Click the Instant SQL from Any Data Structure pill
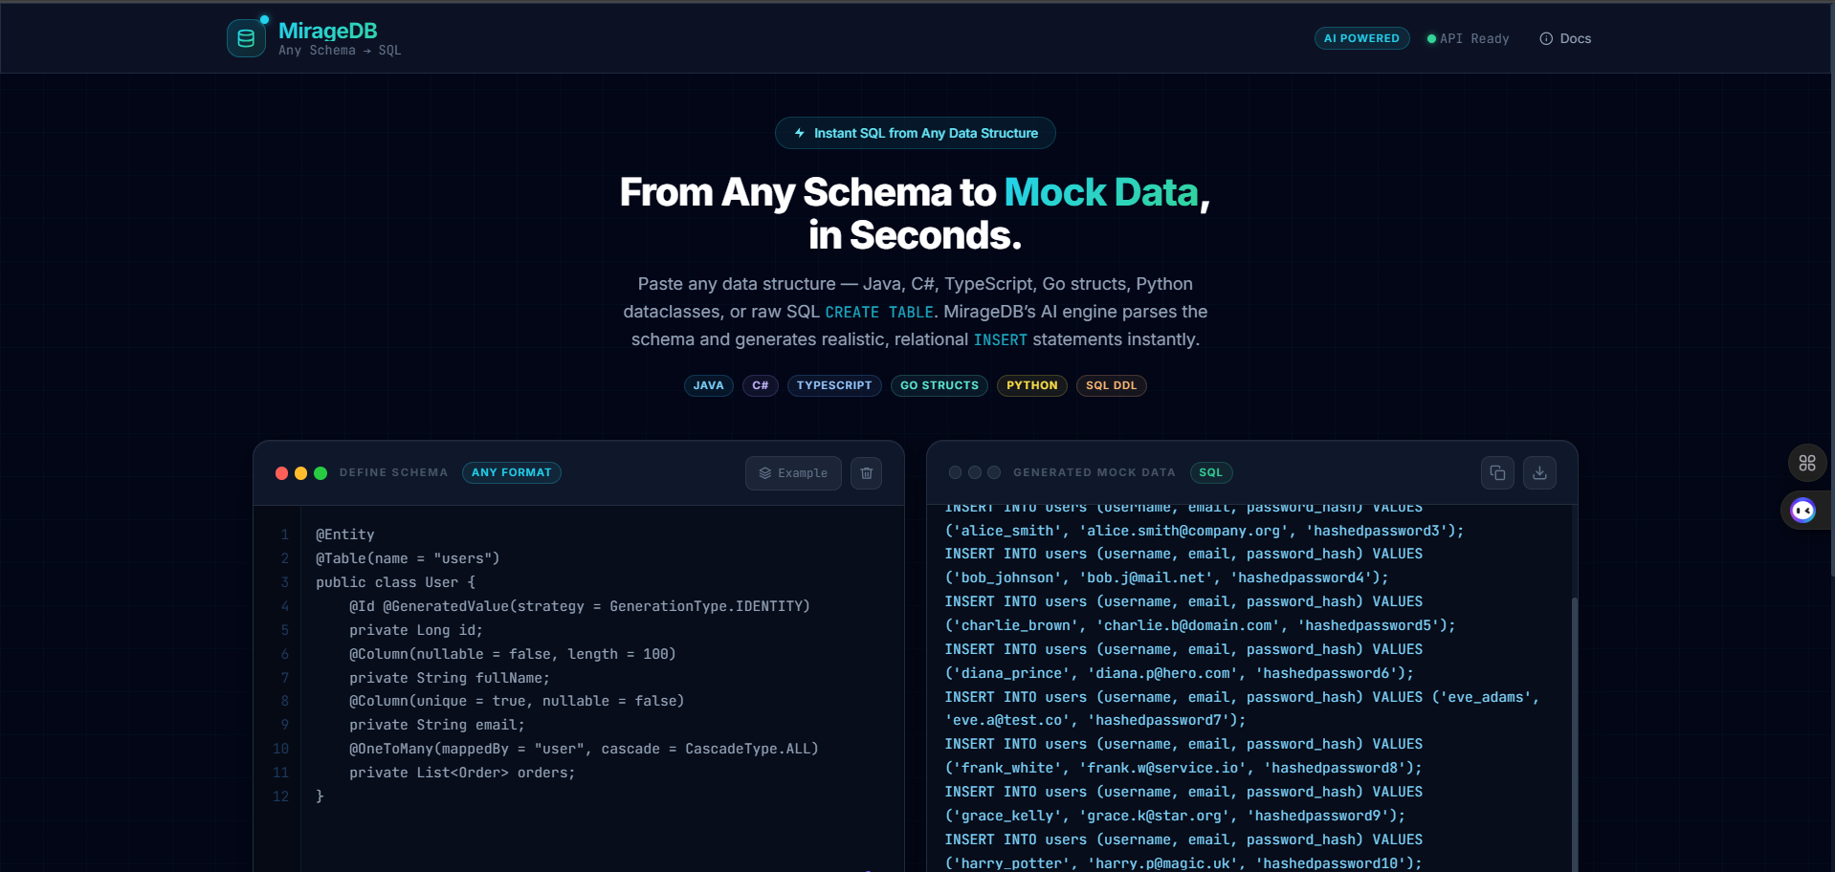Image resolution: width=1835 pixels, height=872 pixels. point(916,133)
